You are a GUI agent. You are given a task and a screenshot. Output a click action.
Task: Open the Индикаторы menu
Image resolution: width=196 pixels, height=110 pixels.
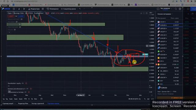pyautogui.click(x=34, y=9)
